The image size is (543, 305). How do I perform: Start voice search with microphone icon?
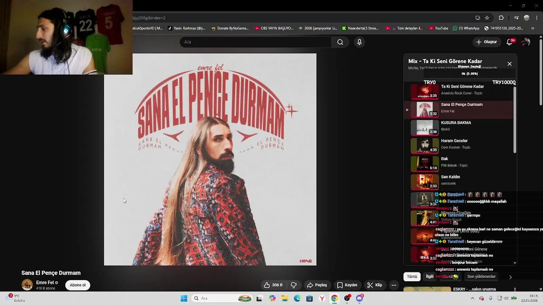pyautogui.click(x=359, y=42)
